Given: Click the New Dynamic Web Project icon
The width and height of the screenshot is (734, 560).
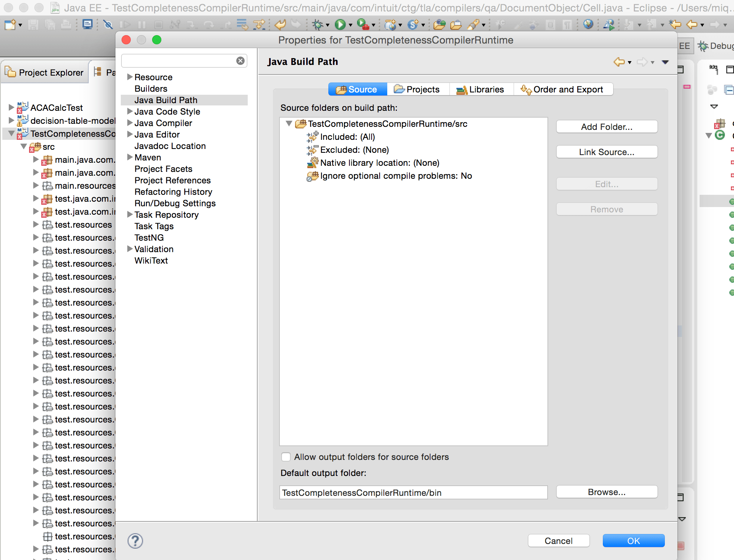Looking at the screenshot, I should coord(390,25).
